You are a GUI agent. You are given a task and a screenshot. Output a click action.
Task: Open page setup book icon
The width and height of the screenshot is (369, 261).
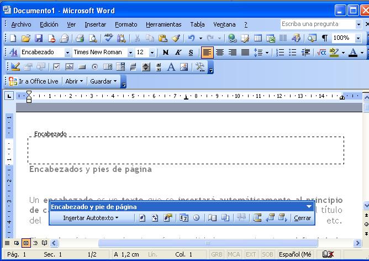click(x=212, y=218)
